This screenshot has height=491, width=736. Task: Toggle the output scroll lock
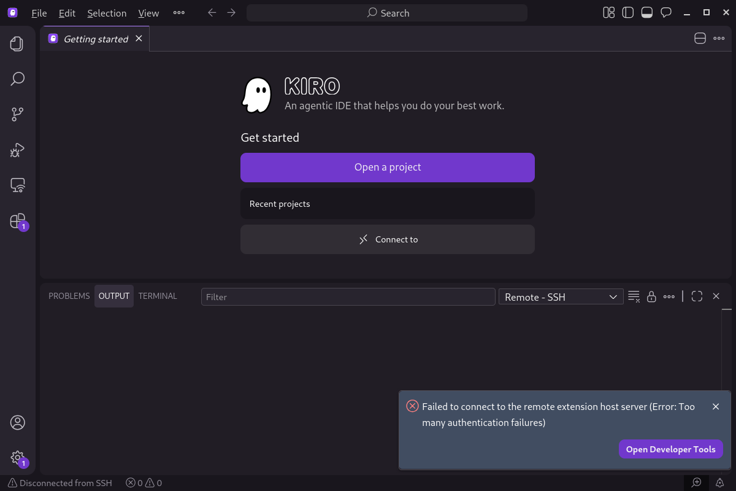[651, 296]
